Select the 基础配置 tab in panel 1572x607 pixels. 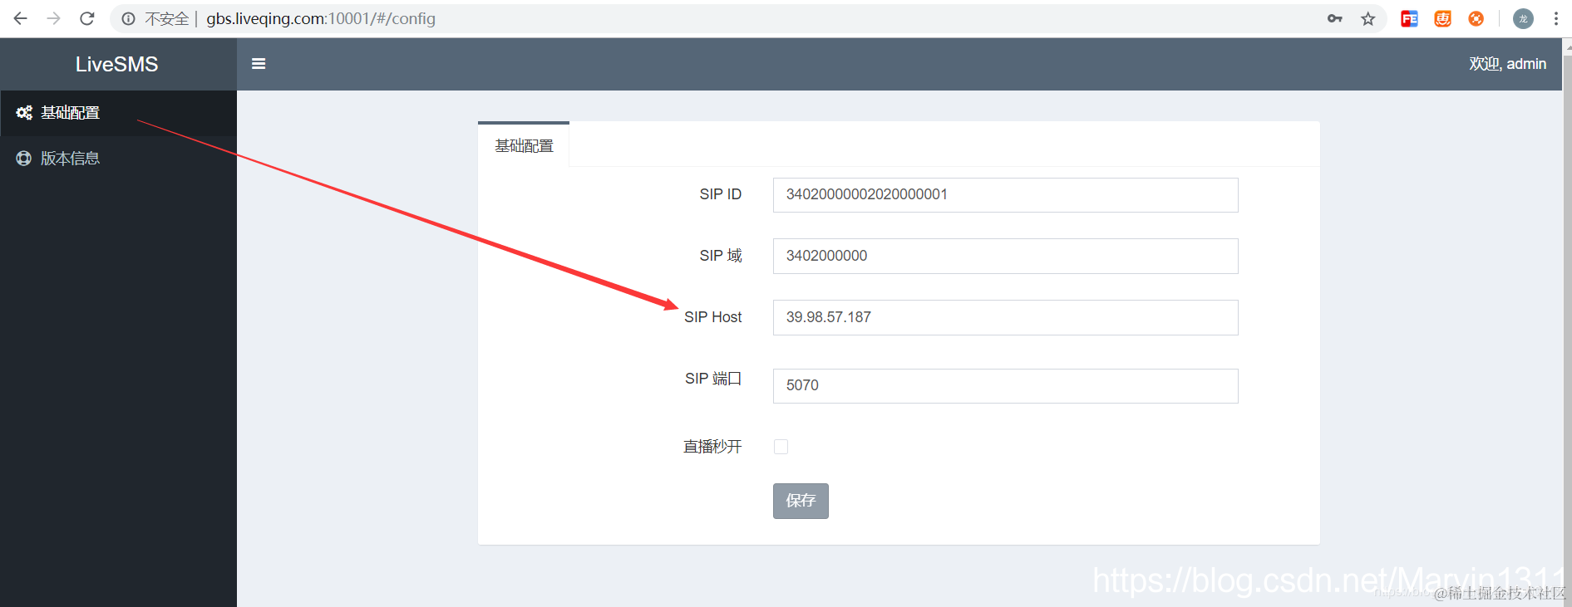point(524,145)
